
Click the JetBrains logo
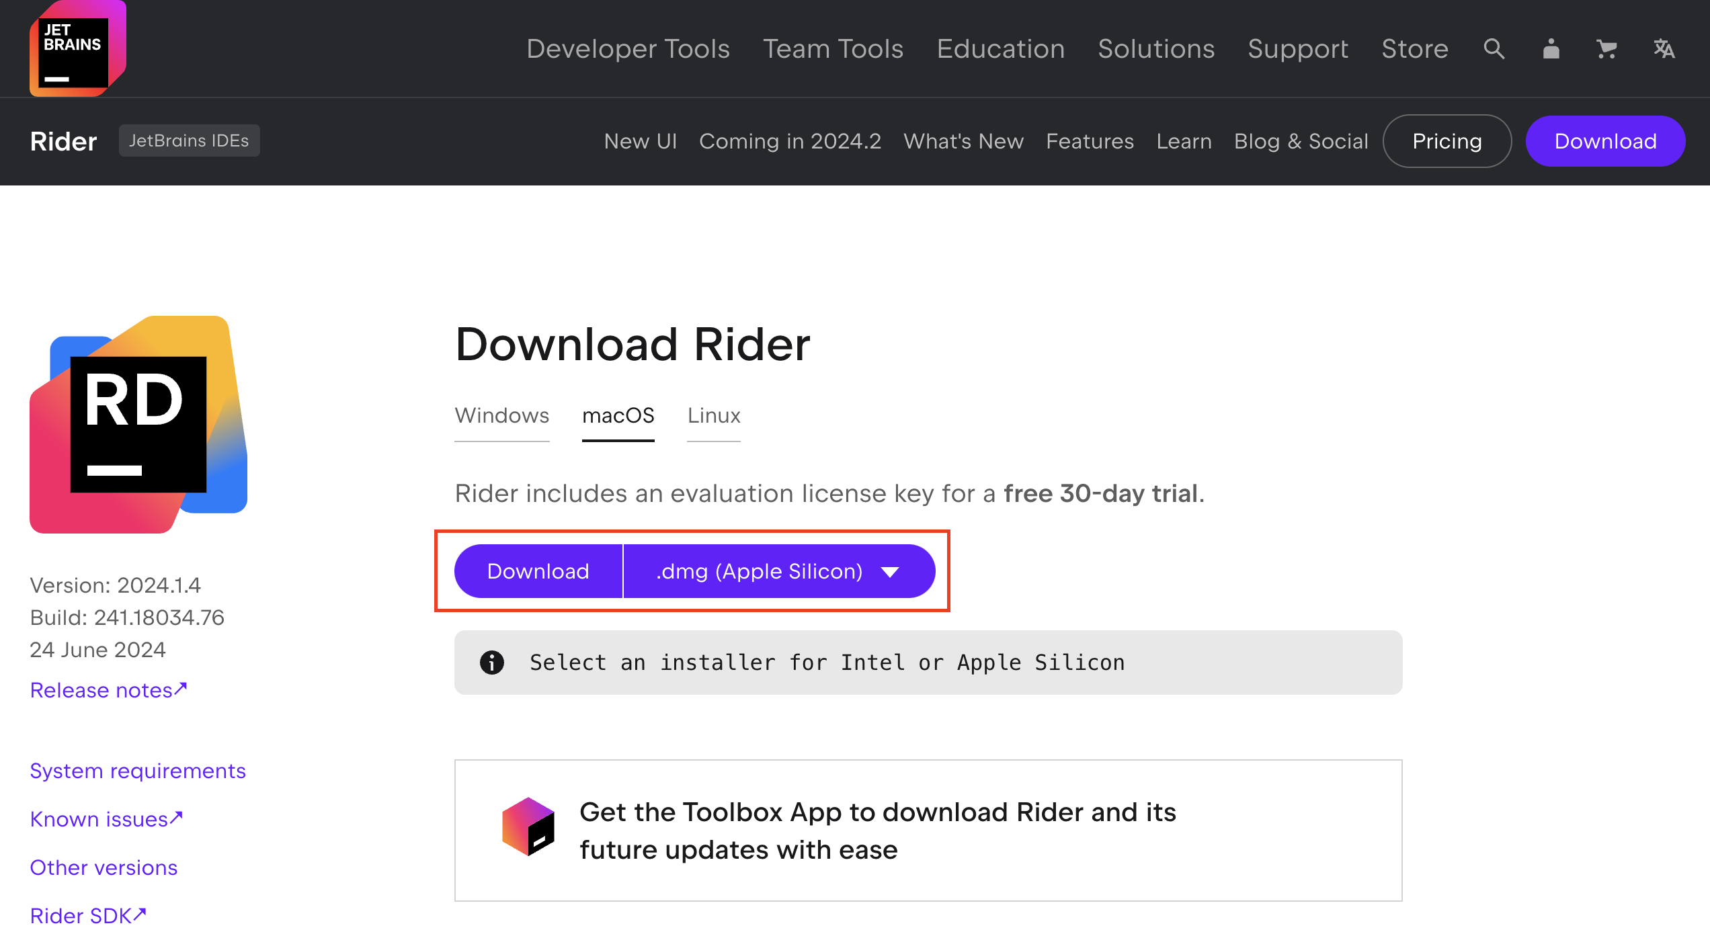77,48
